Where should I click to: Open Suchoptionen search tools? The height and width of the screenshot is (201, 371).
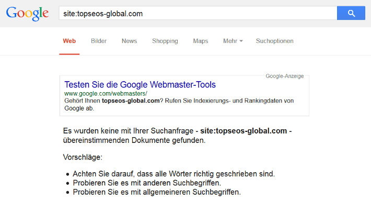click(274, 41)
